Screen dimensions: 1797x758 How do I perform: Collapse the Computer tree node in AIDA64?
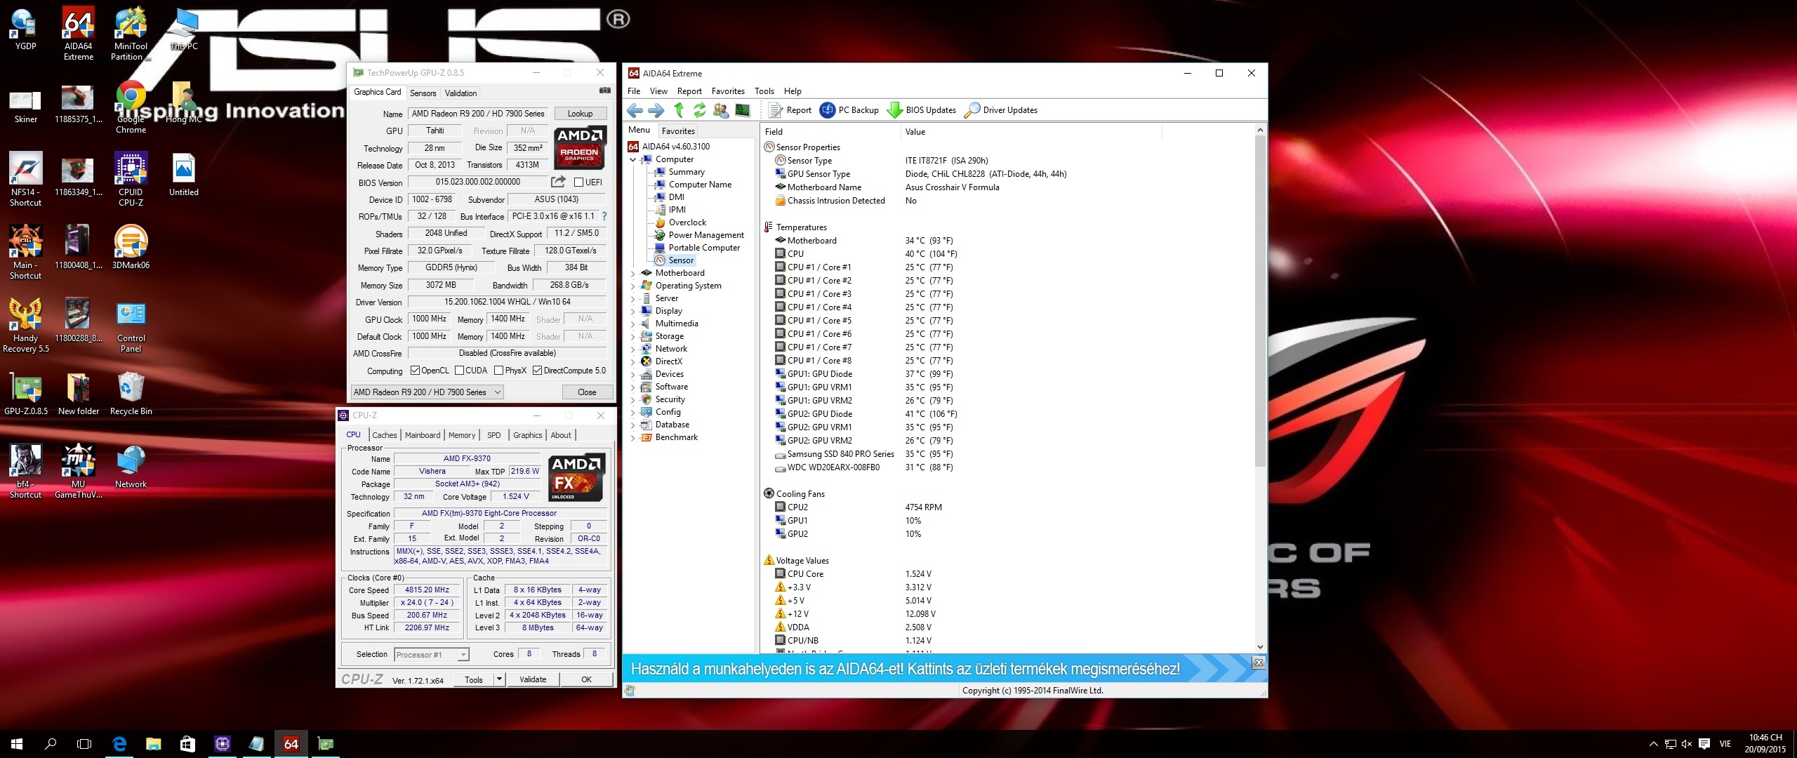632,160
